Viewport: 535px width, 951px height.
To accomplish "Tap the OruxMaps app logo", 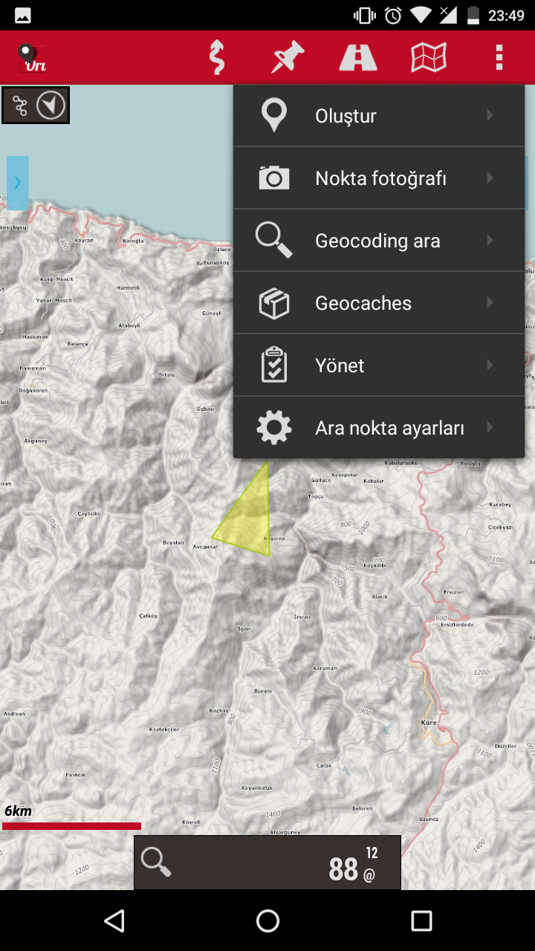I will click(x=33, y=58).
